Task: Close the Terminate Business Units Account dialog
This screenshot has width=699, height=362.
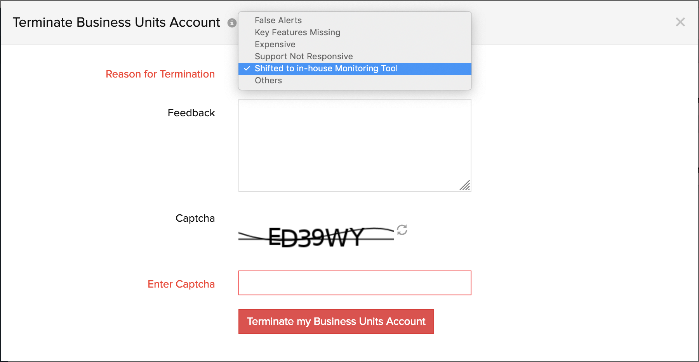Action: click(x=680, y=22)
